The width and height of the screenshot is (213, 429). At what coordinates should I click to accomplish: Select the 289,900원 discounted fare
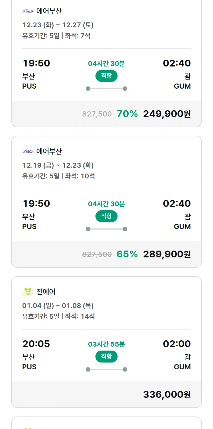pos(167,254)
